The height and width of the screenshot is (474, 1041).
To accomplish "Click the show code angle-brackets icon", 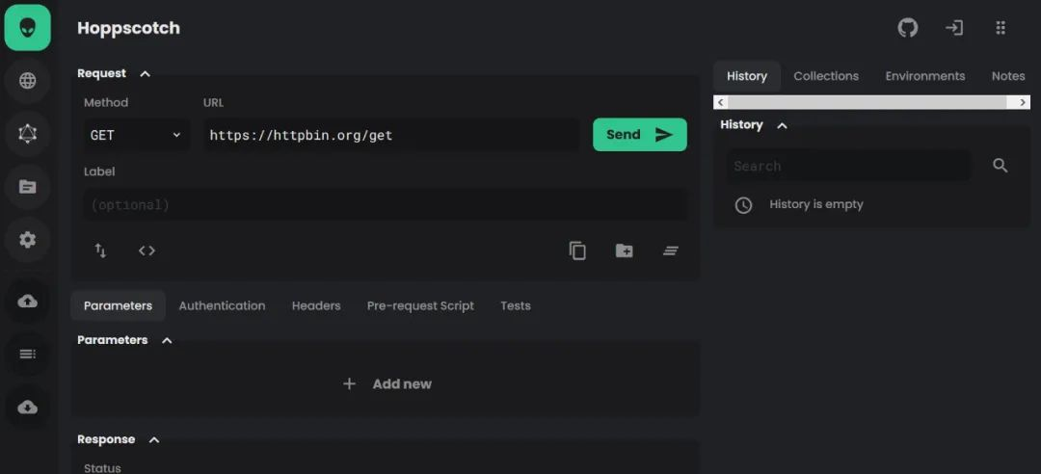I will coord(147,250).
